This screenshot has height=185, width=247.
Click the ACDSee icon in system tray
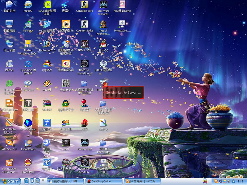(216, 181)
